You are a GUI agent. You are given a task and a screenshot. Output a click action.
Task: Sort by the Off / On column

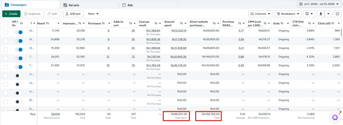(x=21, y=24)
